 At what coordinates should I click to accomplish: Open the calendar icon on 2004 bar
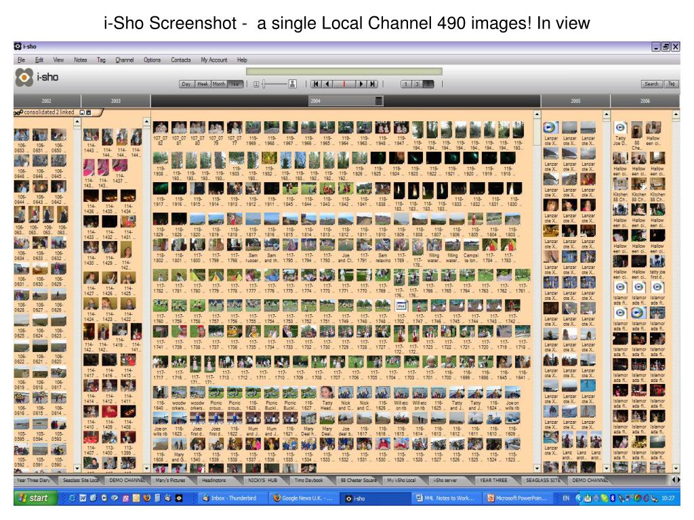click(x=378, y=101)
